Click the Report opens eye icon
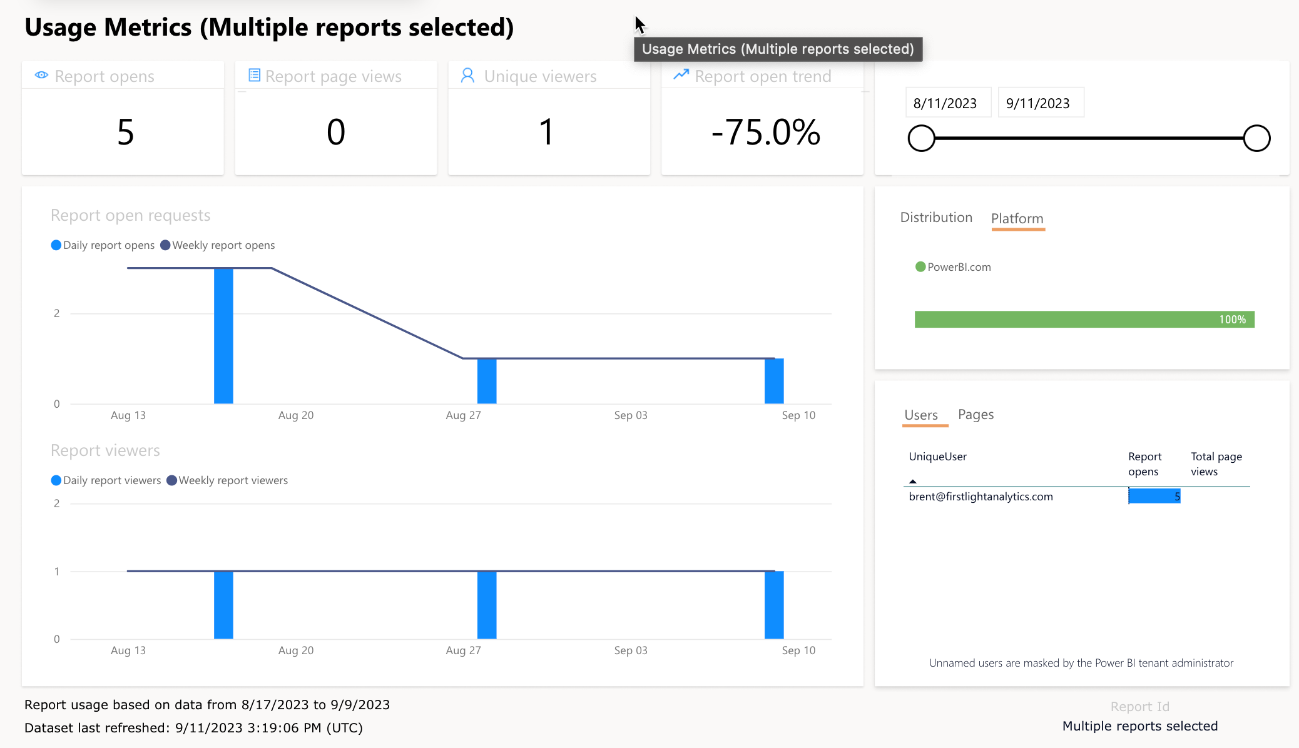Viewport: 1299px width, 748px height. tap(41, 75)
